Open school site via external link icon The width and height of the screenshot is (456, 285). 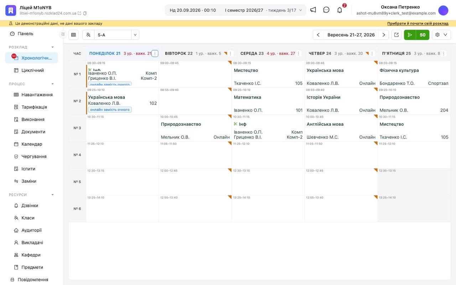coord(79,13)
